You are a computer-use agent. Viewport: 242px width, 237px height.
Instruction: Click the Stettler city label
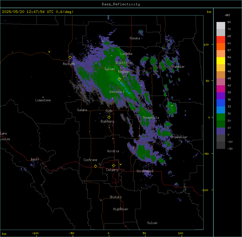pyautogui.click(x=178, y=67)
